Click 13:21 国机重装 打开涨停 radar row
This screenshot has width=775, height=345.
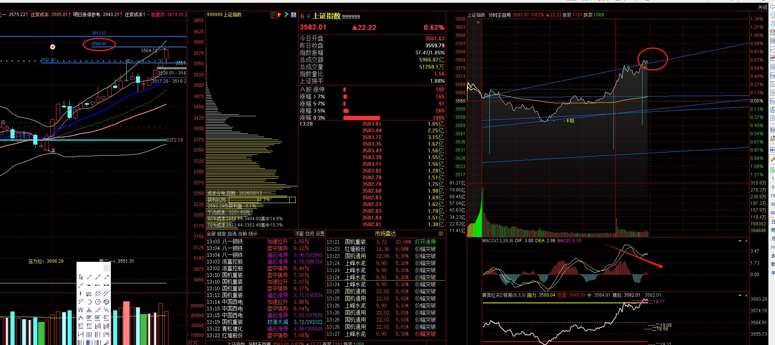coord(386,242)
